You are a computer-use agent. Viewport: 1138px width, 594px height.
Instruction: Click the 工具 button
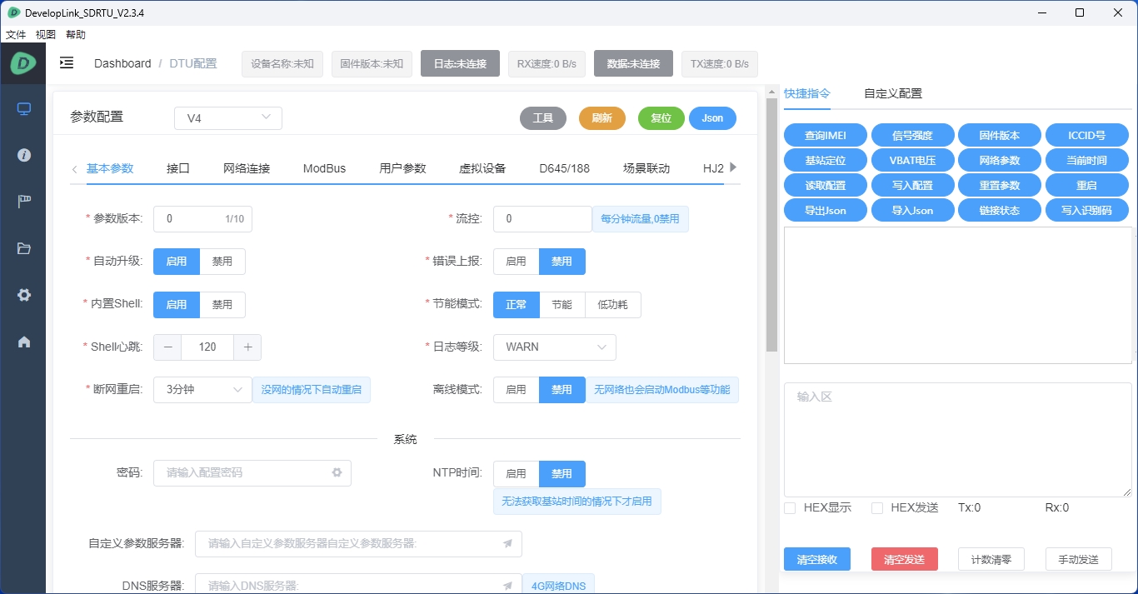tap(543, 118)
